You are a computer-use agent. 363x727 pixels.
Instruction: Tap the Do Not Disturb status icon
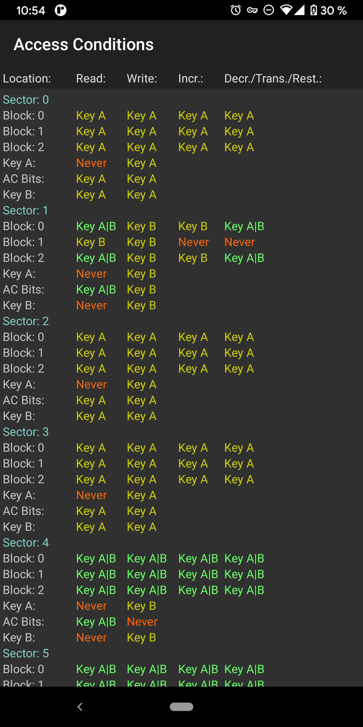point(269,10)
